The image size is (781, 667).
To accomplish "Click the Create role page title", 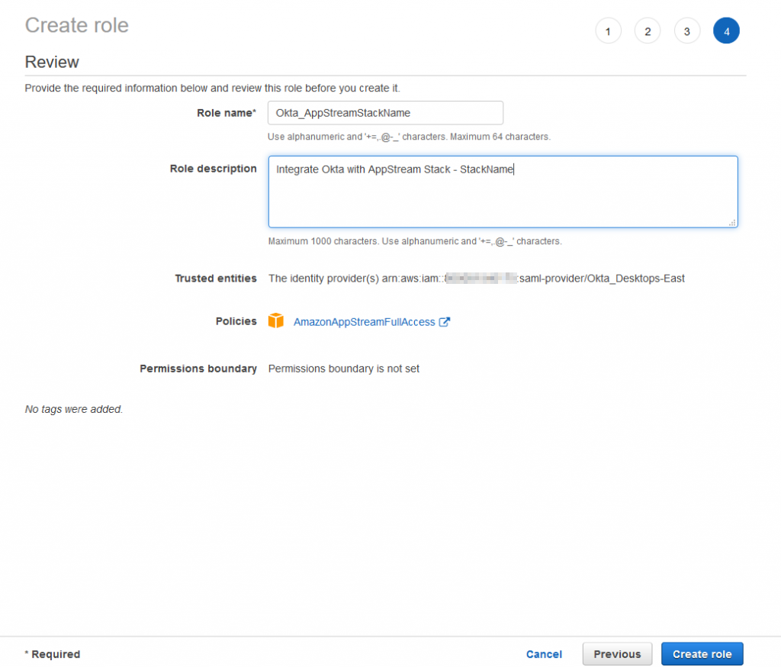I will pos(77,25).
